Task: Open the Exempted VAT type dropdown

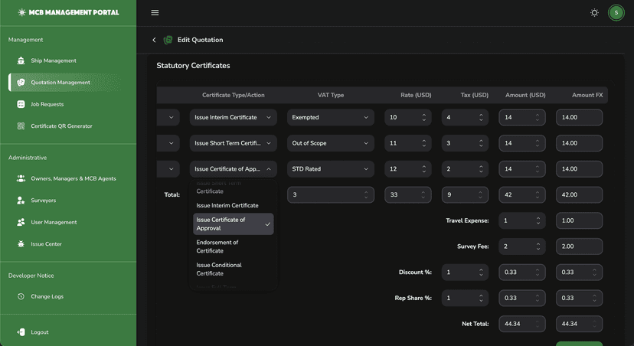Action: click(x=331, y=117)
